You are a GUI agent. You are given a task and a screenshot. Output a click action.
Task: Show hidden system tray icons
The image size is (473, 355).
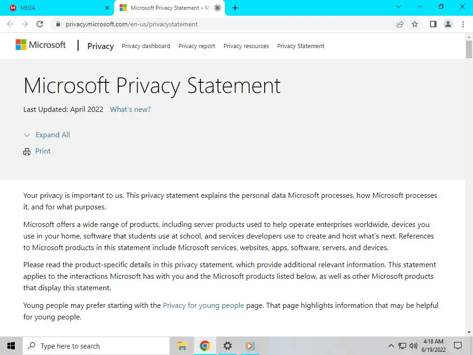391,346
